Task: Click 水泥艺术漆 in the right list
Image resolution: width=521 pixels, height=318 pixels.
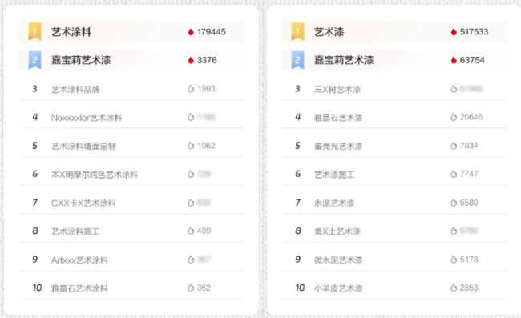Action: click(334, 203)
